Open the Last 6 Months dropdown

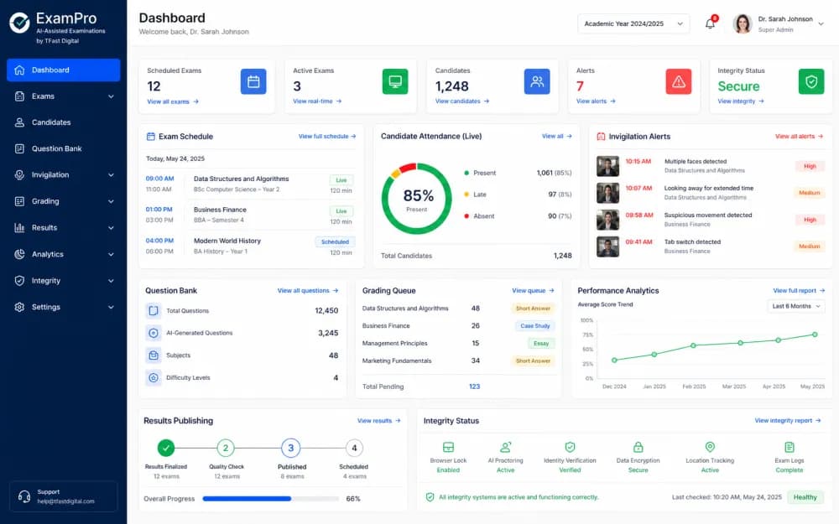795,306
